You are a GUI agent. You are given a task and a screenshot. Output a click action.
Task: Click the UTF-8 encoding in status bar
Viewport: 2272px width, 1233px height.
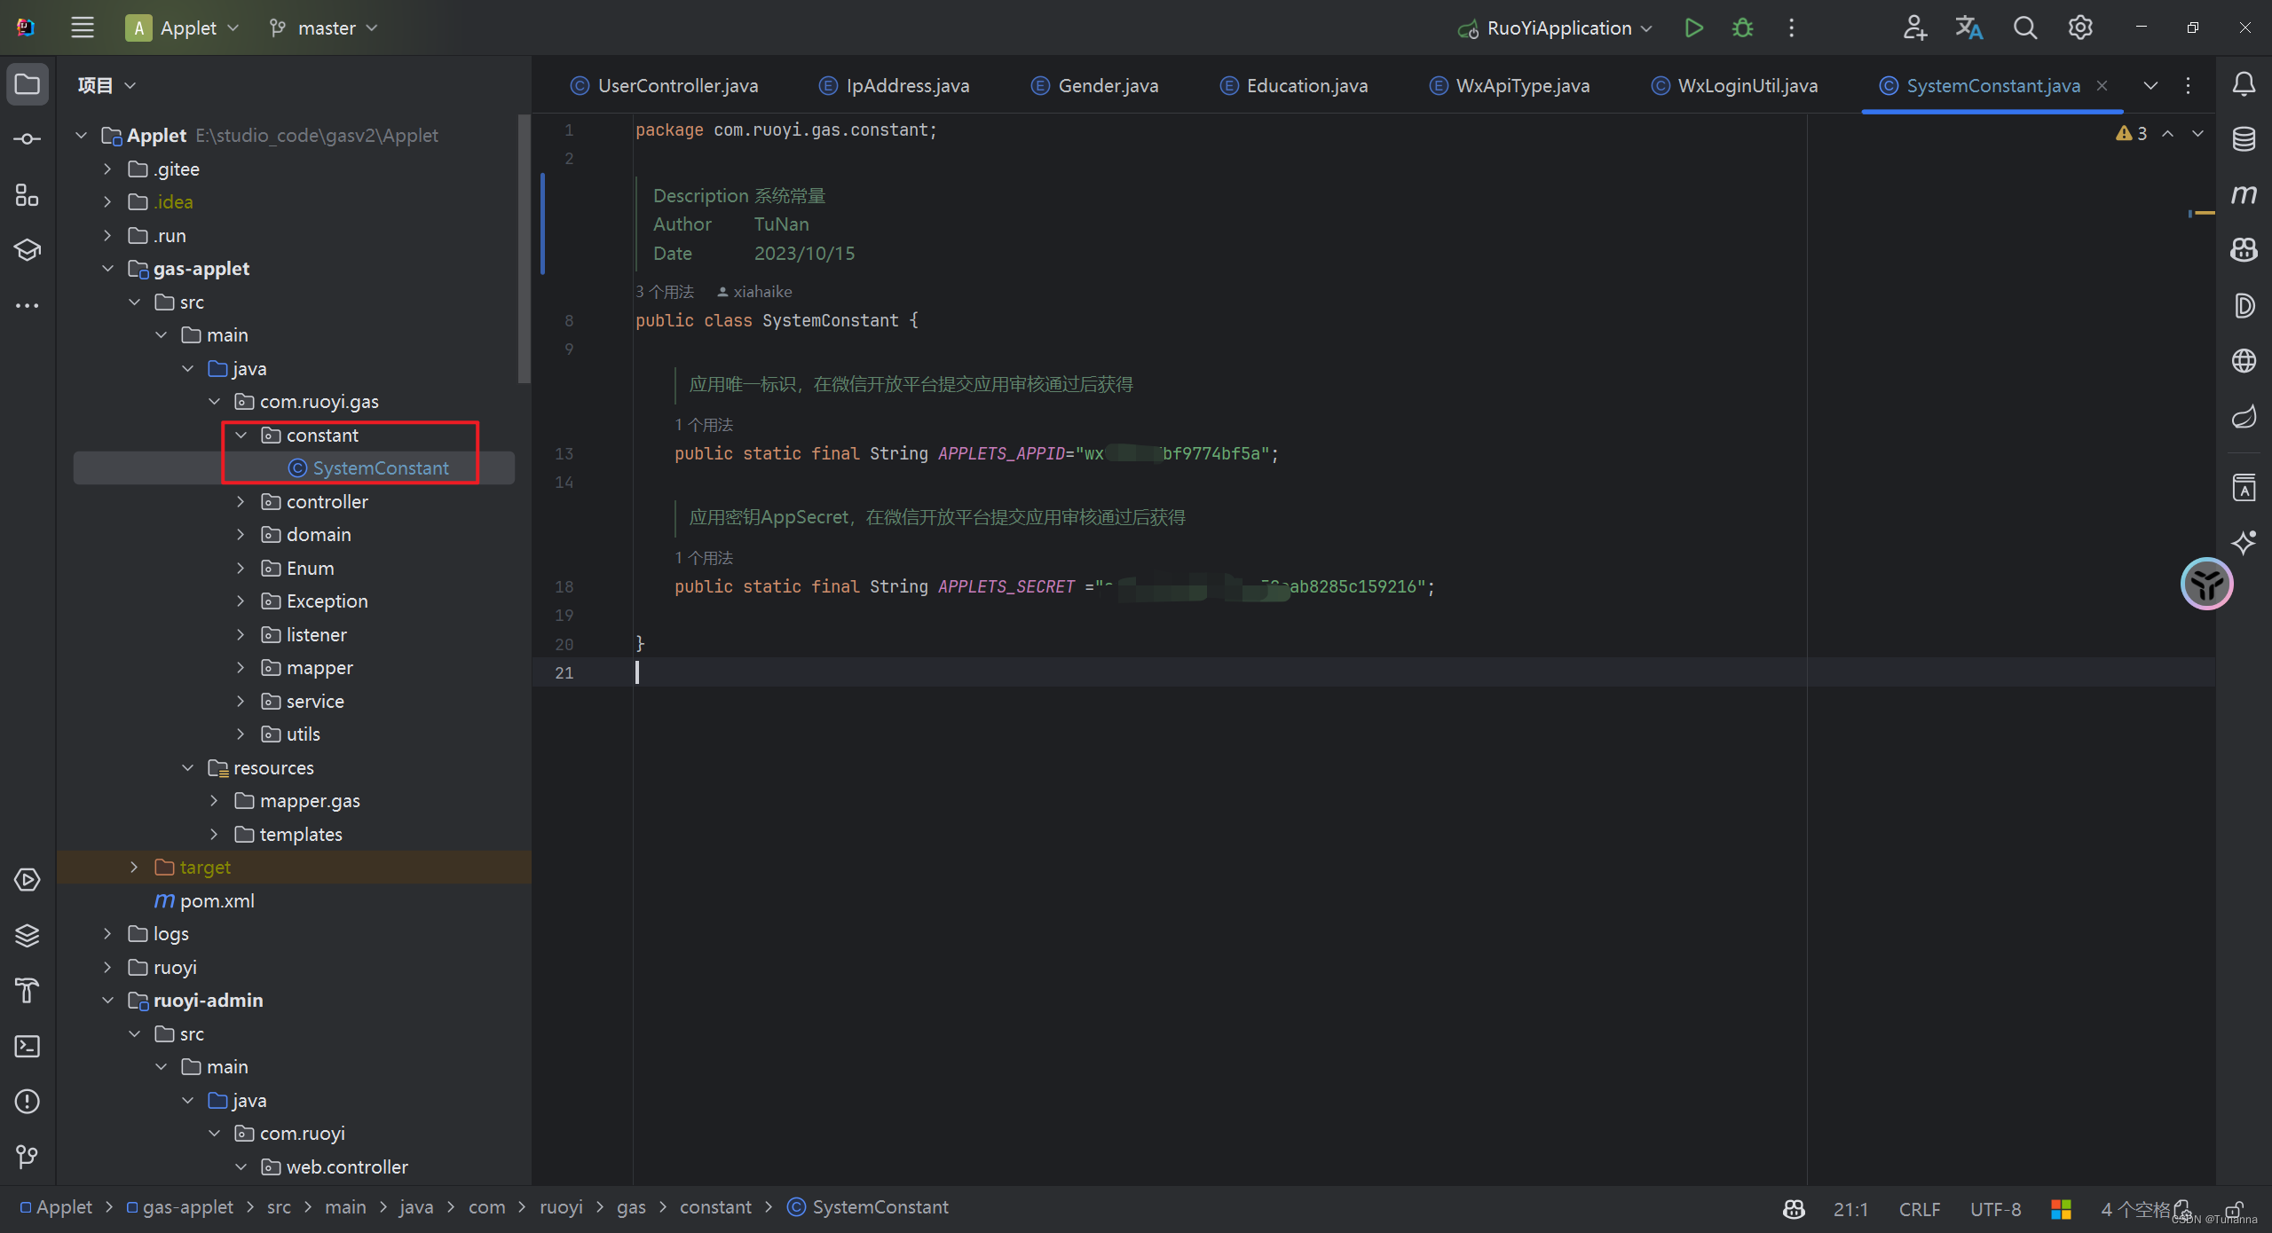coord(1994,1209)
